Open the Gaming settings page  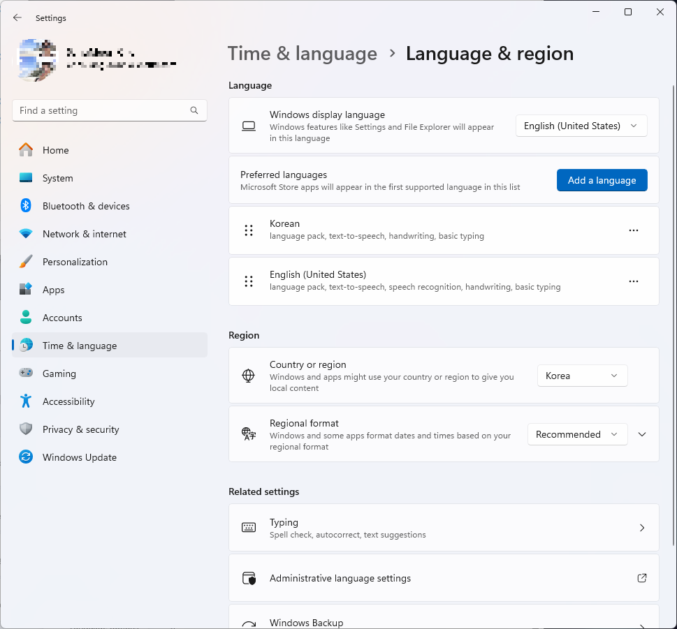tap(110, 373)
